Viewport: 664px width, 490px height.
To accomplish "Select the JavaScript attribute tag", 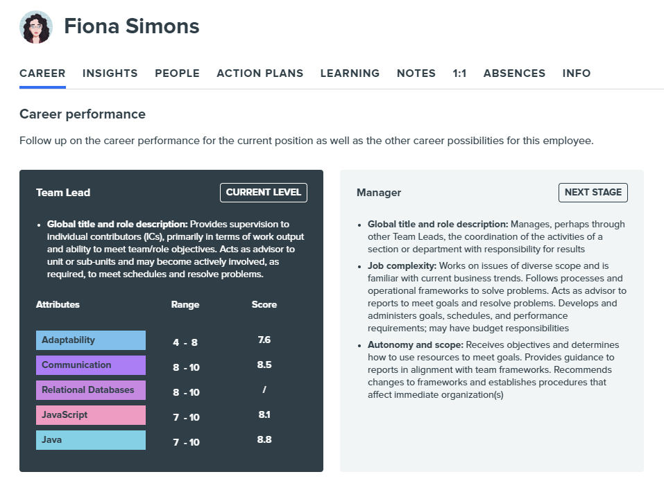I will point(90,414).
